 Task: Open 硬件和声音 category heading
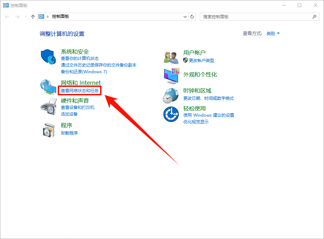pos(75,101)
